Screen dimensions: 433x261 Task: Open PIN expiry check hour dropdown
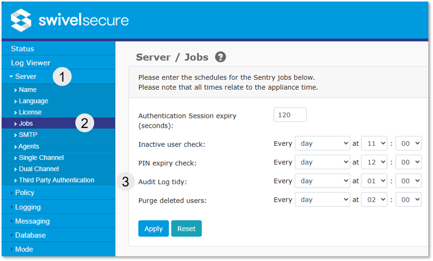click(x=375, y=162)
